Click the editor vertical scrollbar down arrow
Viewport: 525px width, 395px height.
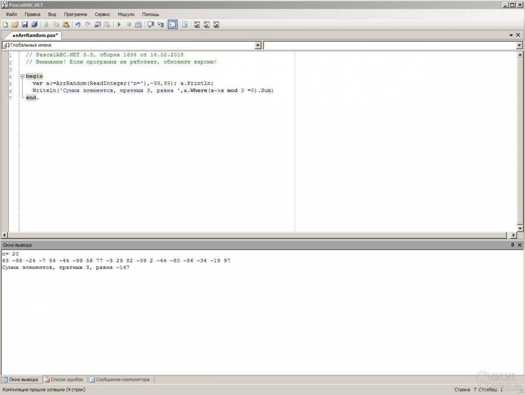(x=520, y=228)
